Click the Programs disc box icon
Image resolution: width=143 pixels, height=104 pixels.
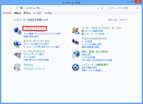[17, 67]
